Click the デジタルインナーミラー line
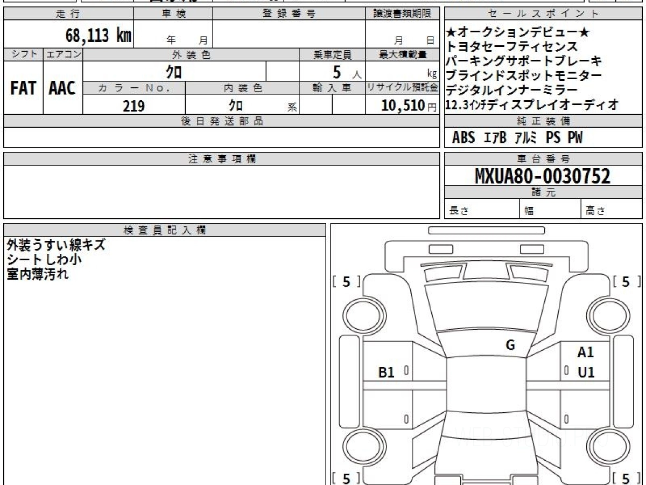The height and width of the screenshot is (485, 646). pyautogui.click(x=512, y=90)
